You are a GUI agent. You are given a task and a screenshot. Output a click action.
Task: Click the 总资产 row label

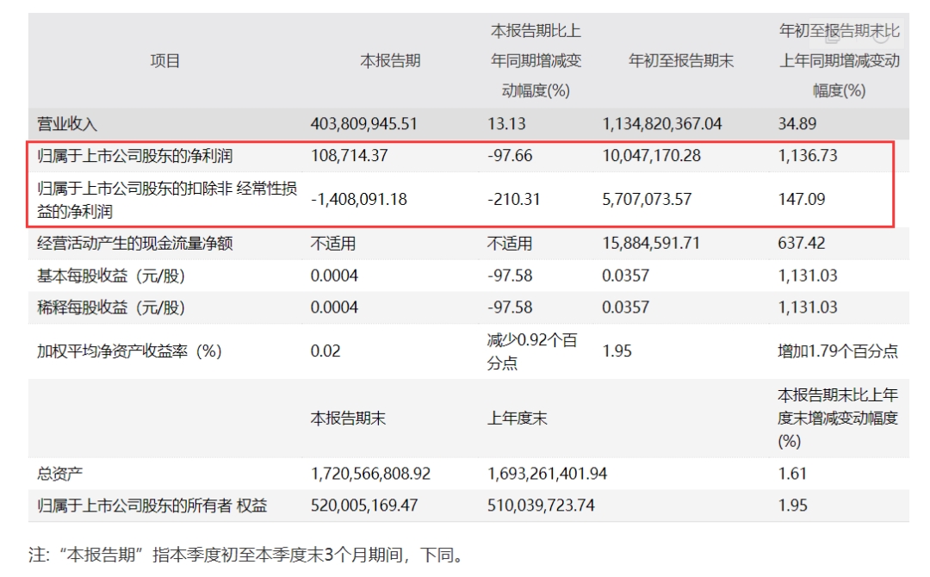[59, 474]
